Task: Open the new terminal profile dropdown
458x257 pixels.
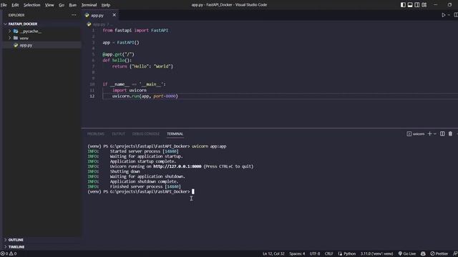Action: pos(435,133)
